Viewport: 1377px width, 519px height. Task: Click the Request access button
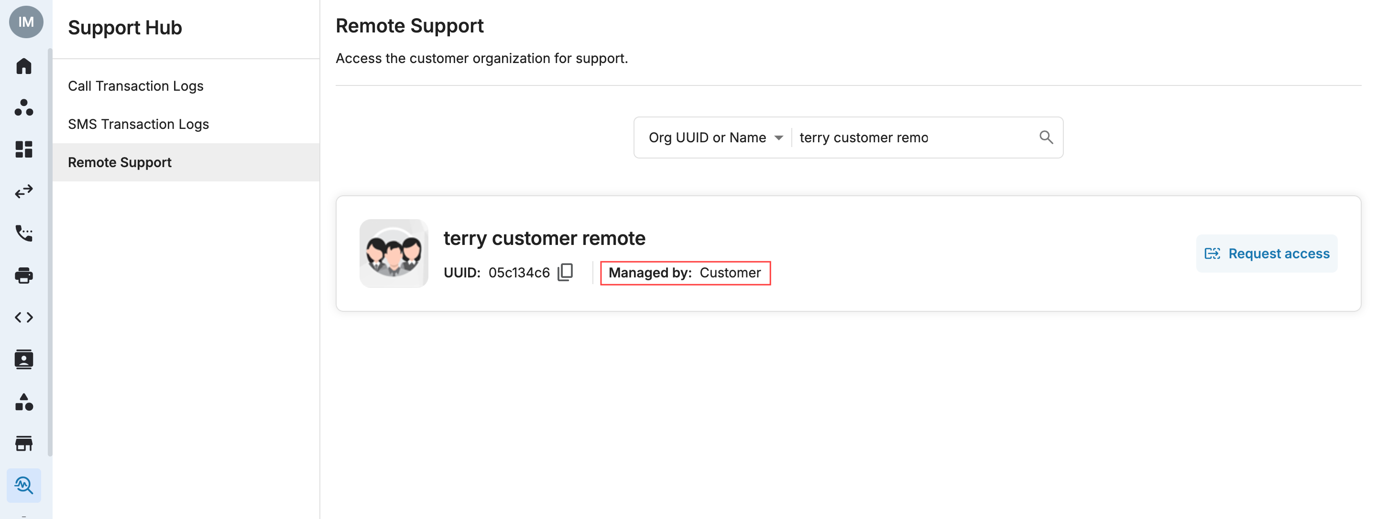tap(1267, 254)
